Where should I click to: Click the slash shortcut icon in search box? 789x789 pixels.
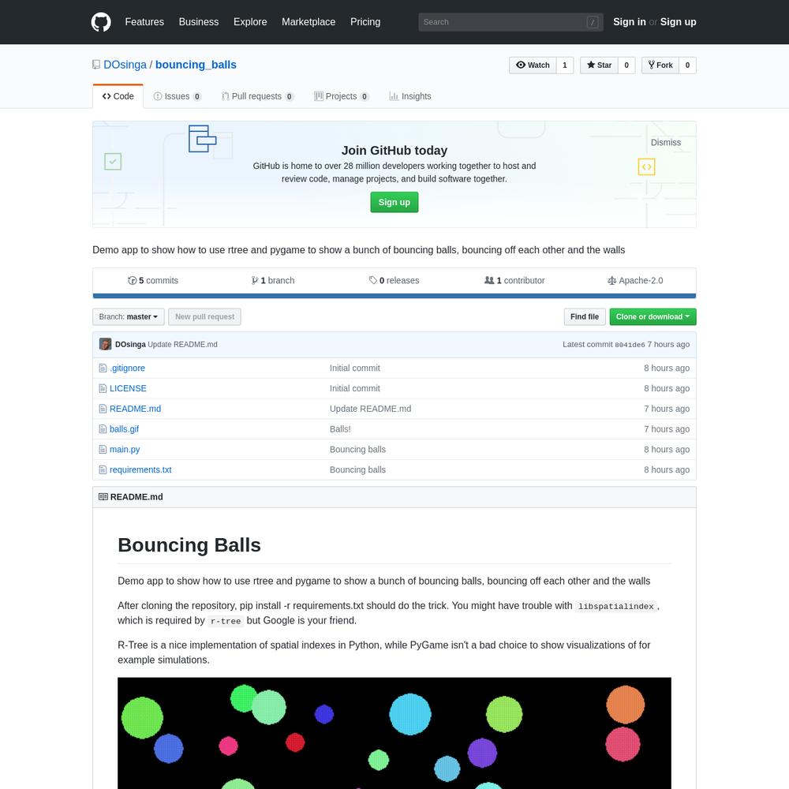(x=593, y=22)
